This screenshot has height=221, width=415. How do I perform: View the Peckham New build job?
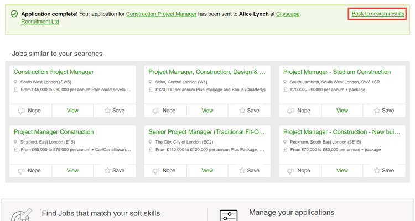[x=343, y=171]
